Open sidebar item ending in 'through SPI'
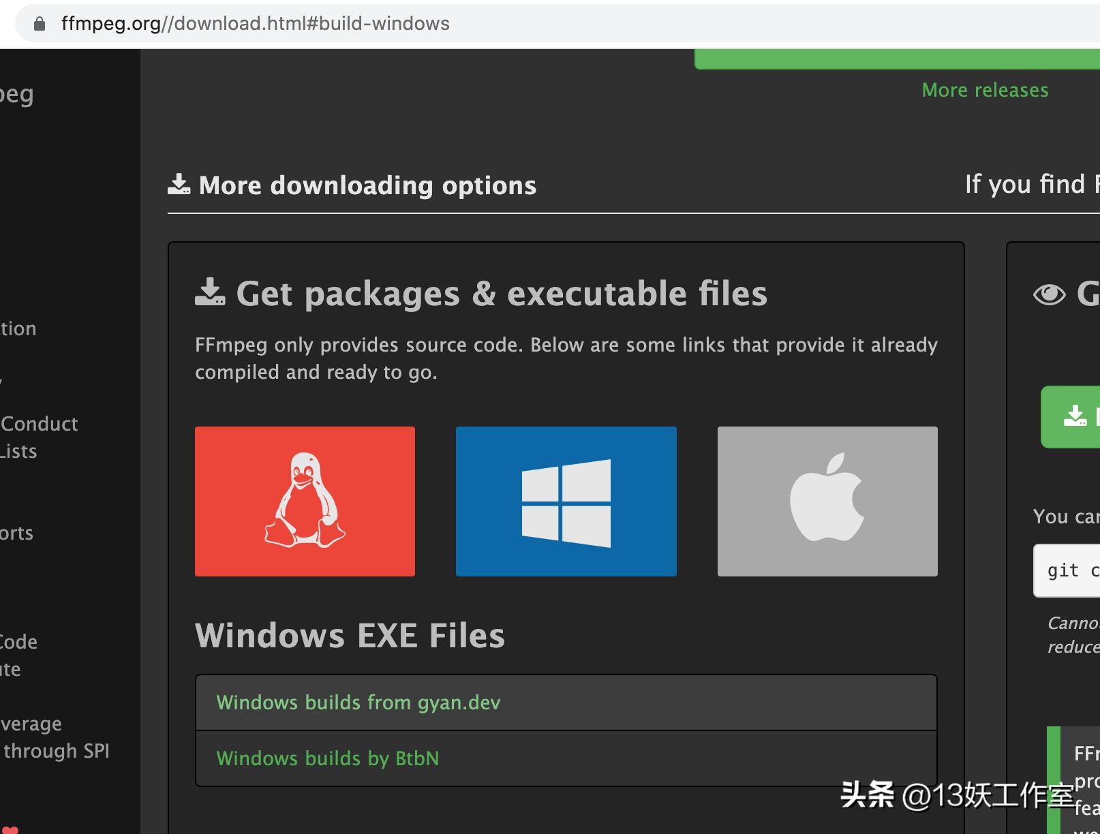This screenshot has height=834, width=1100. pos(56,751)
